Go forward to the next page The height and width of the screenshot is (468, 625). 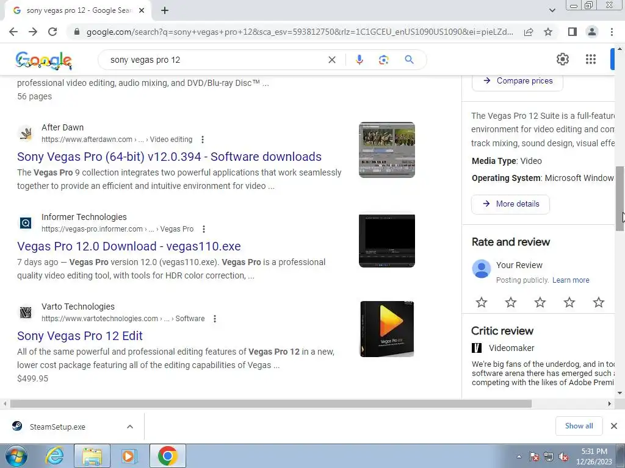[x=33, y=32]
